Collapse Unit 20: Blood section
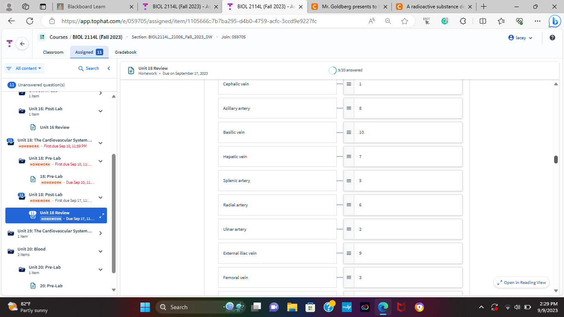Screen dimensions: 564x317 [100, 251]
